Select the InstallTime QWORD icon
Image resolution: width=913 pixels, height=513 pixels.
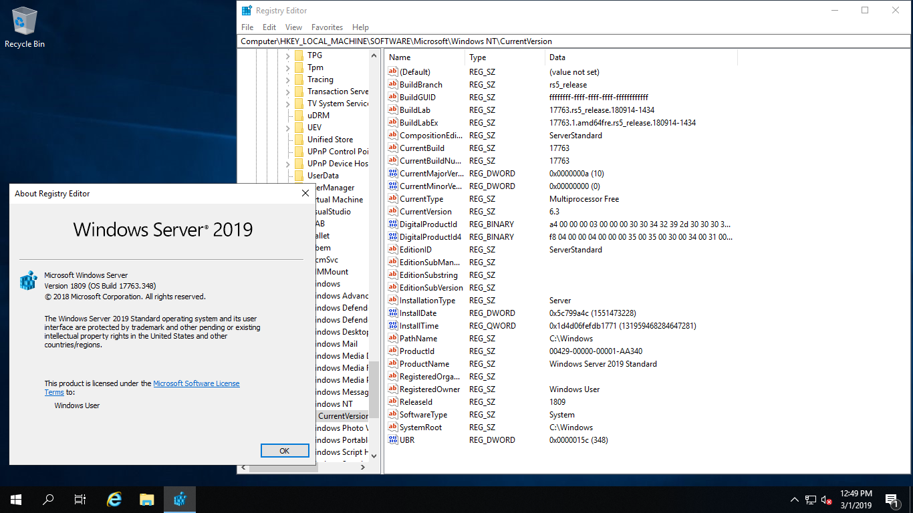point(393,326)
